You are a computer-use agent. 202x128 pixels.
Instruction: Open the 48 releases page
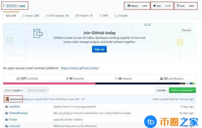(124, 79)
